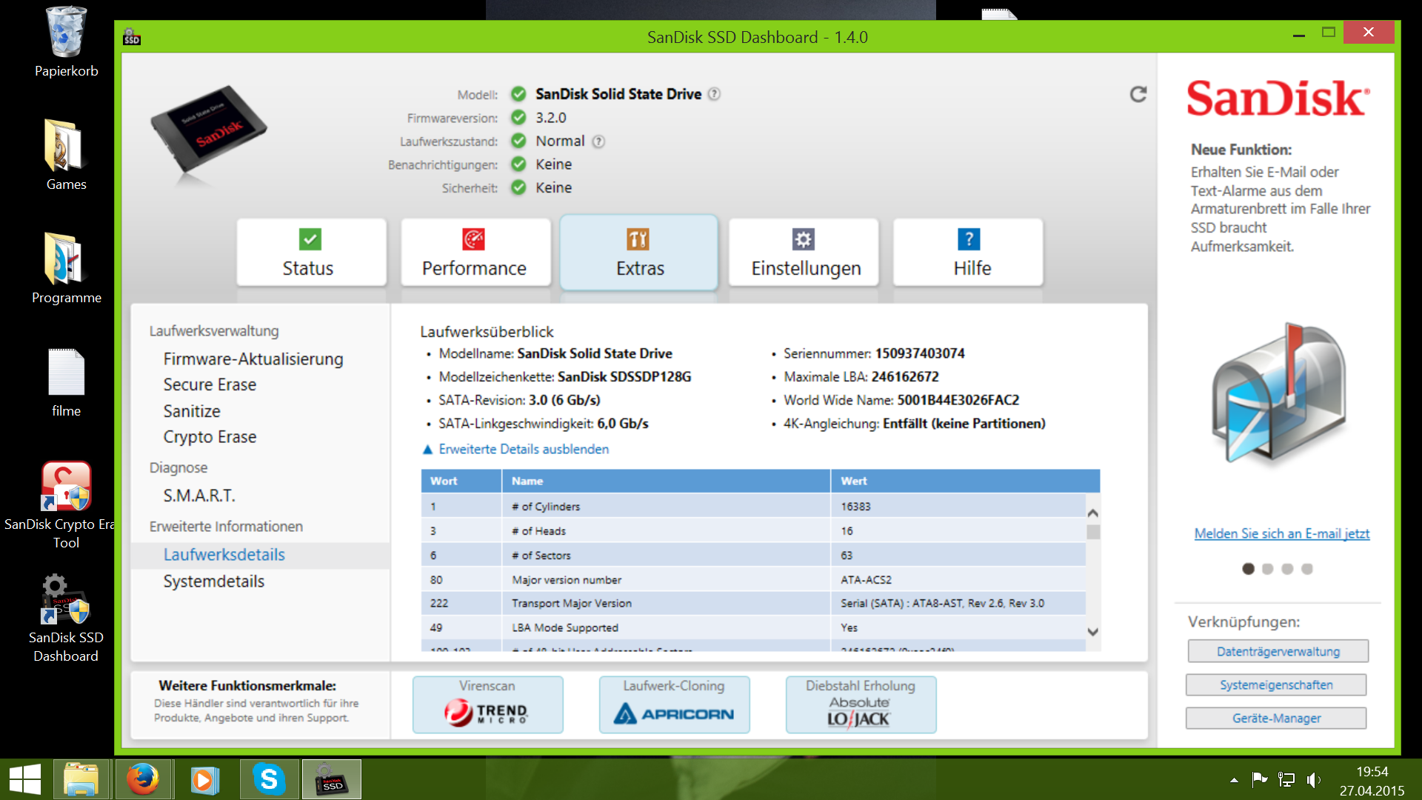Viewport: 1422px width, 800px height.
Task: Select S.M.A.R.T. in the sidebar
Action: (x=199, y=496)
